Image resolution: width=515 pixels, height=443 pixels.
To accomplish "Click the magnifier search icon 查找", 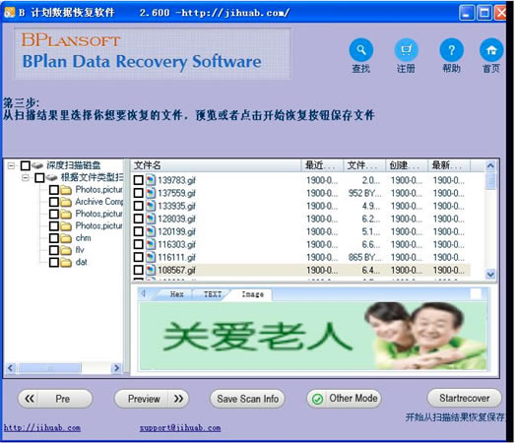I will pos(361,50).
